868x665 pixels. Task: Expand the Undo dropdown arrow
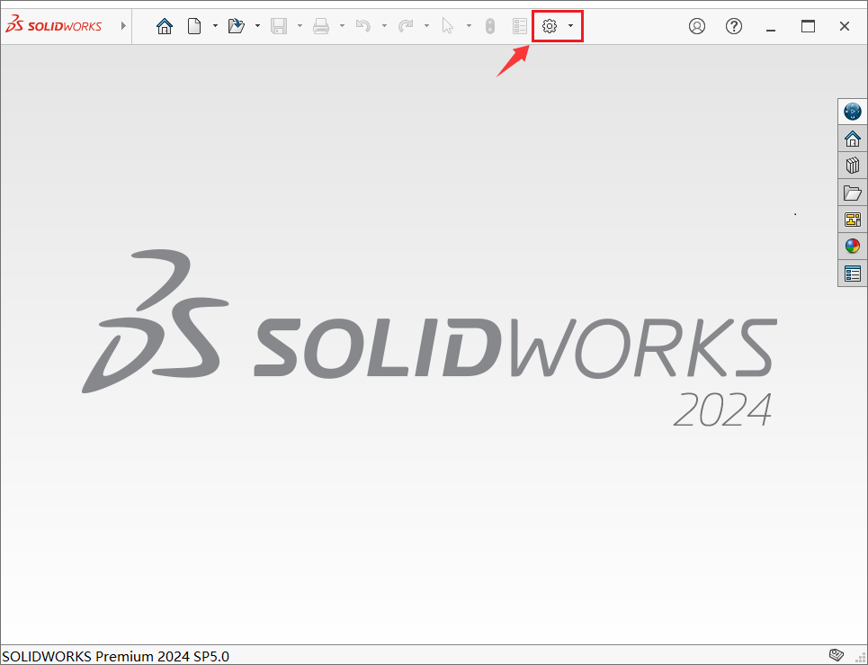(x=384, y=26)
